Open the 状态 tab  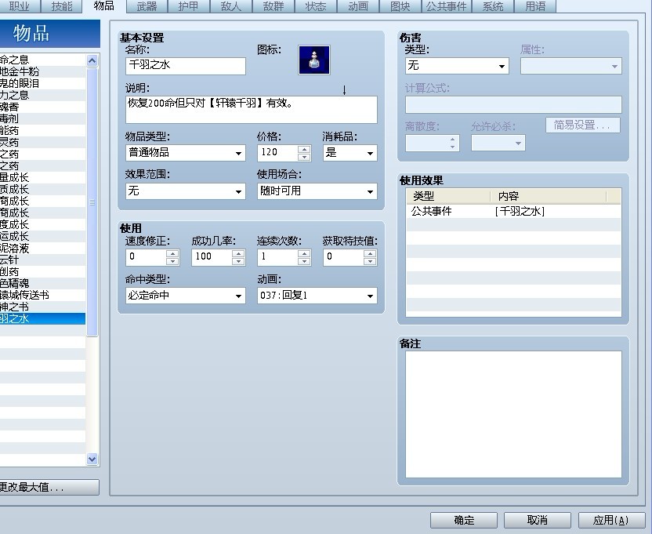316,6
